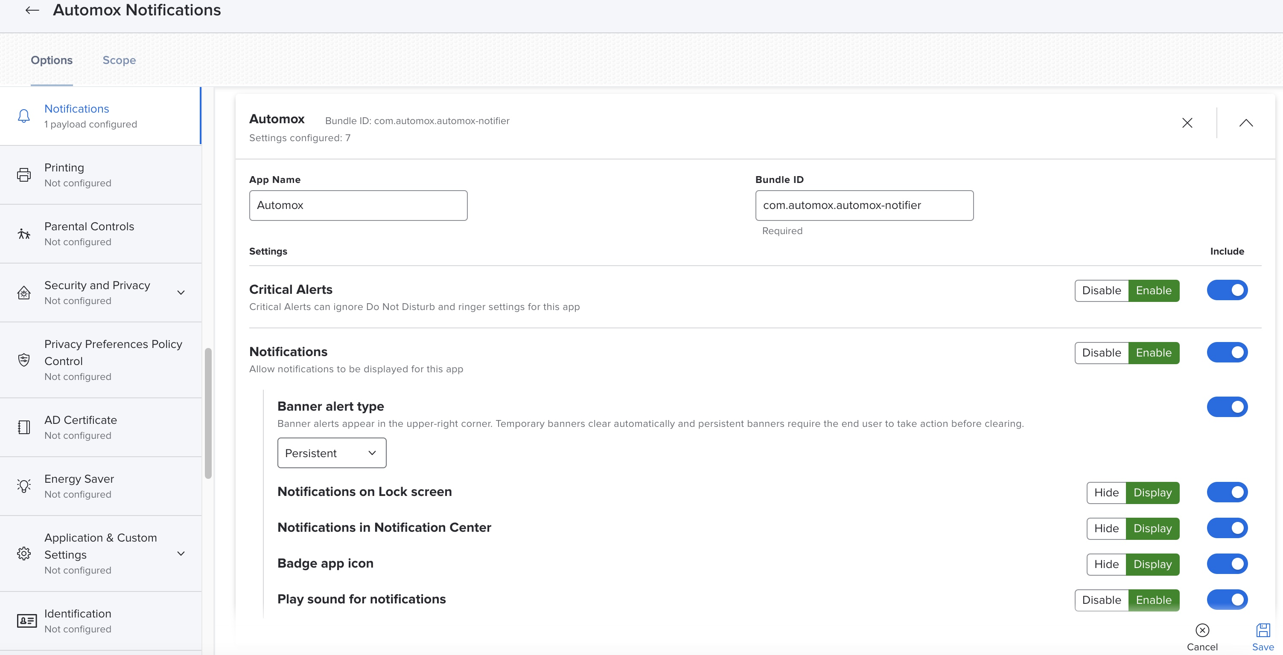Go back using the left arrow icon
This screenshot has height=655, width=1283.
click(32, 10)
